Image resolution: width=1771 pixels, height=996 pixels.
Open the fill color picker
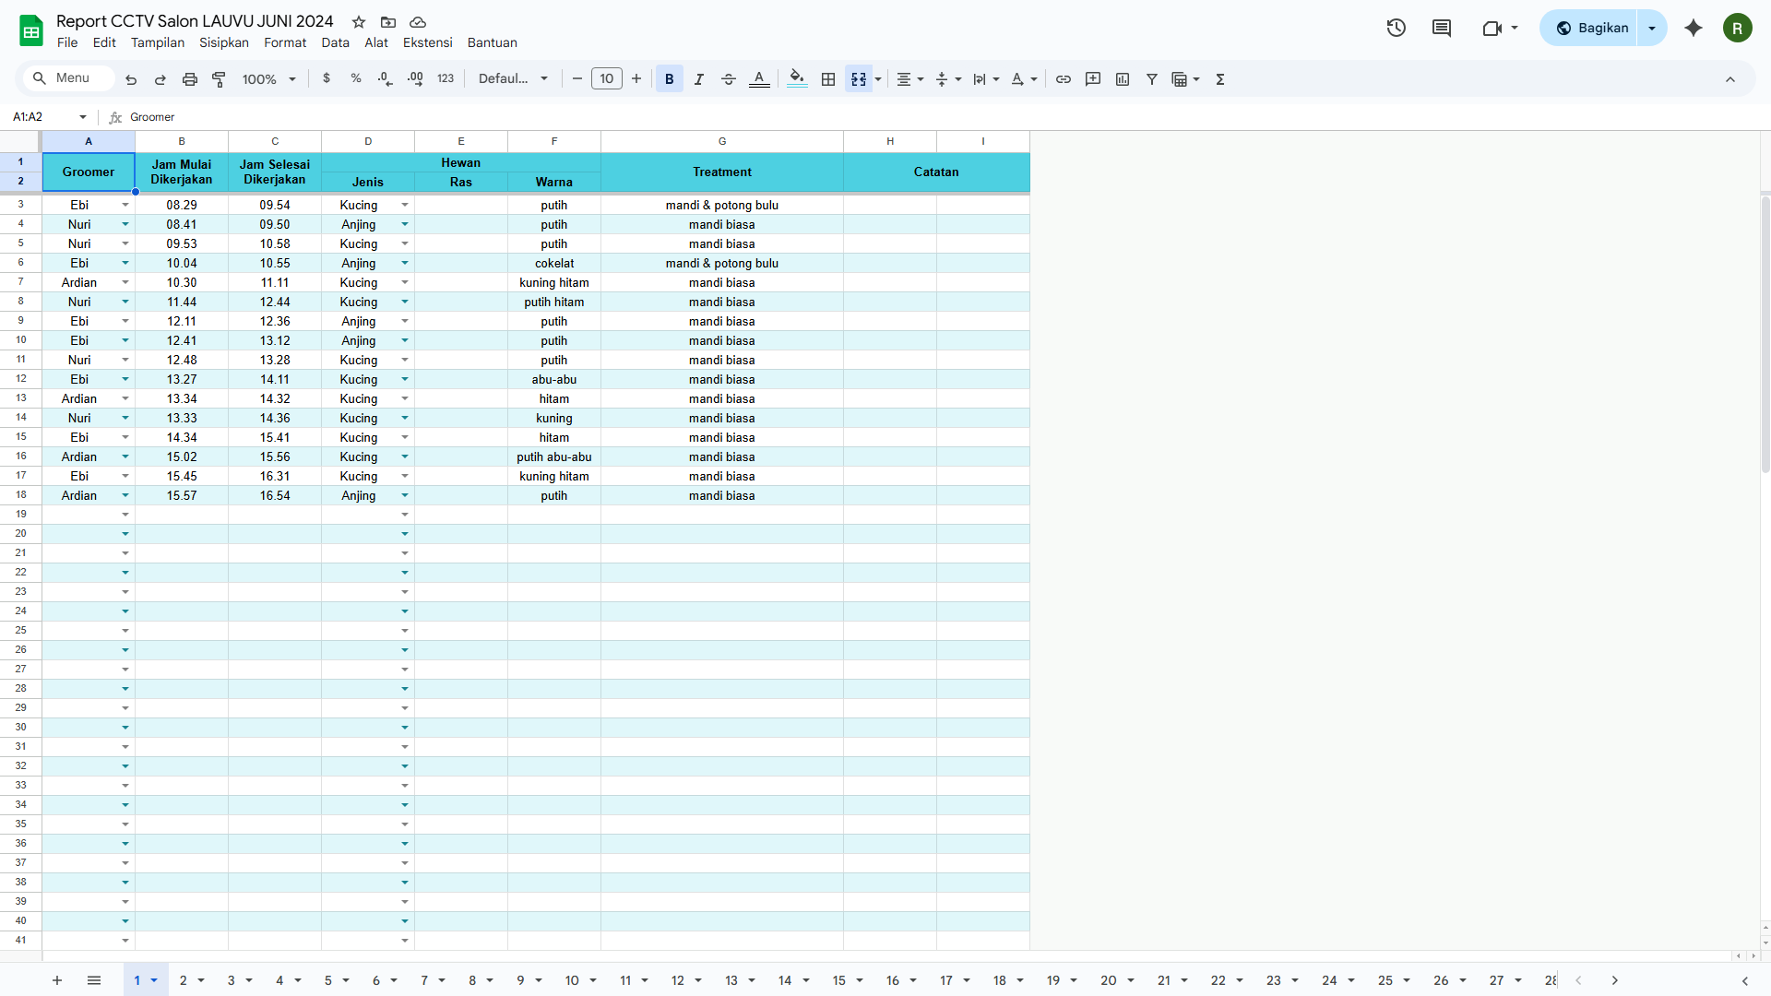(798, 79)
